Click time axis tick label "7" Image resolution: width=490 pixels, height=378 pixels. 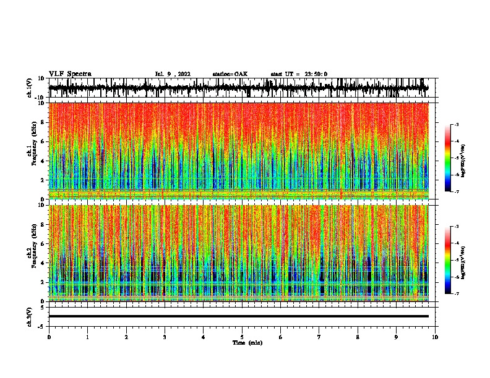click(319, 337)
